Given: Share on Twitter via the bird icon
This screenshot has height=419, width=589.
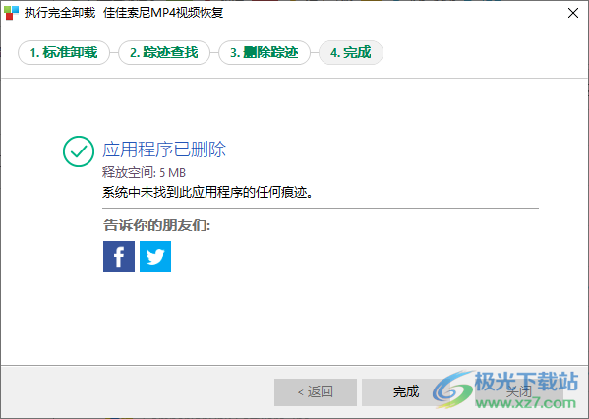Looking at the screenshot, I should 155,257.
